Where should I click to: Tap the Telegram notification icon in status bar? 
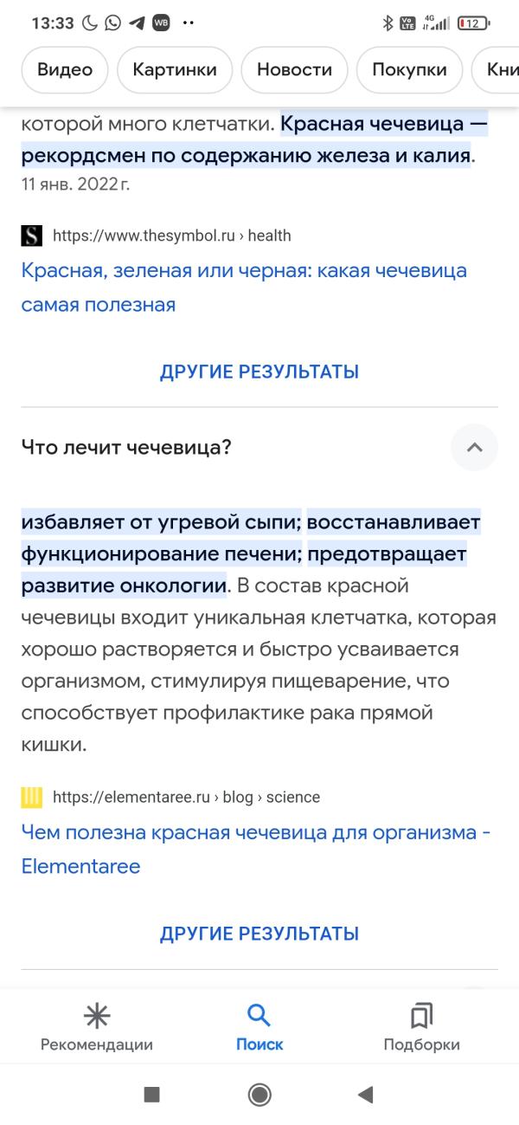[136, 23]
